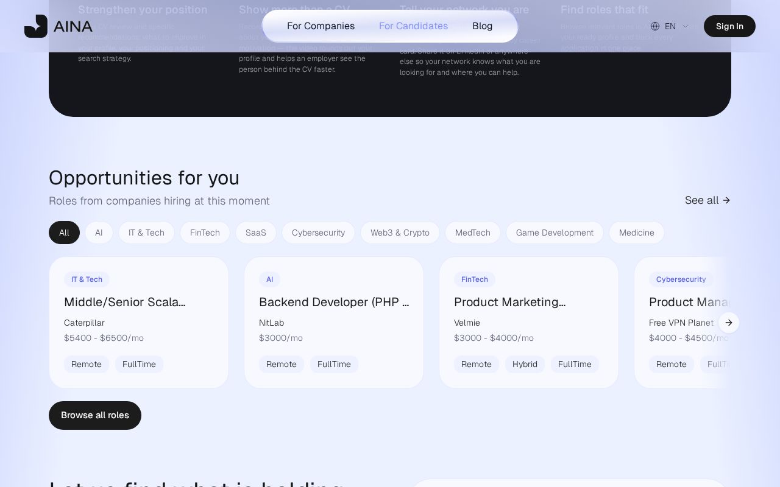Click the AI badge on NitLab card
The height and width of the screenshot is (487, 780).
[x=269, y=279]
